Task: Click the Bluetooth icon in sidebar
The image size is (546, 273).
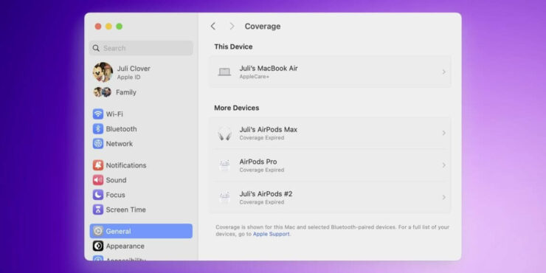Action: [x=98, y=129]
